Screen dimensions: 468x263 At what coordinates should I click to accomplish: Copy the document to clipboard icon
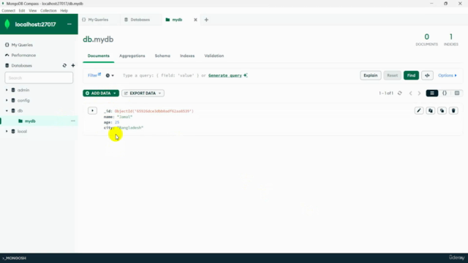431,110
